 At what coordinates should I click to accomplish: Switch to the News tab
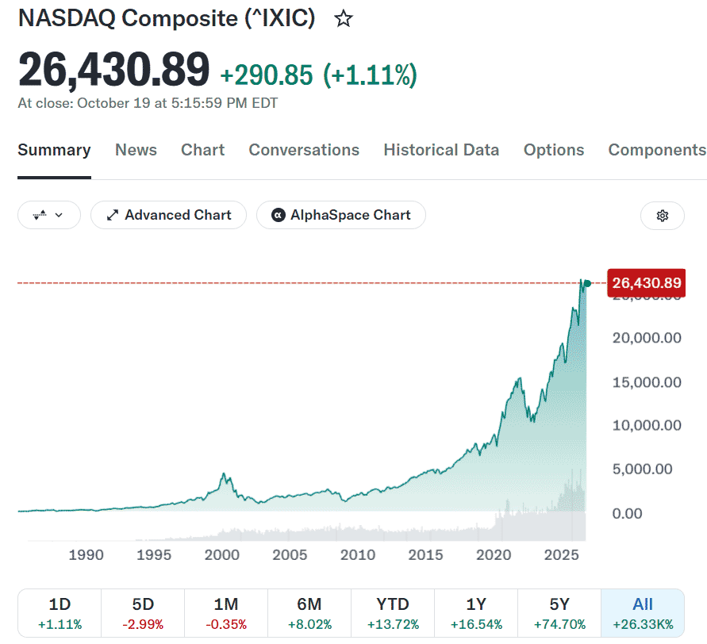pyautogui.click(x=136, y=150)
